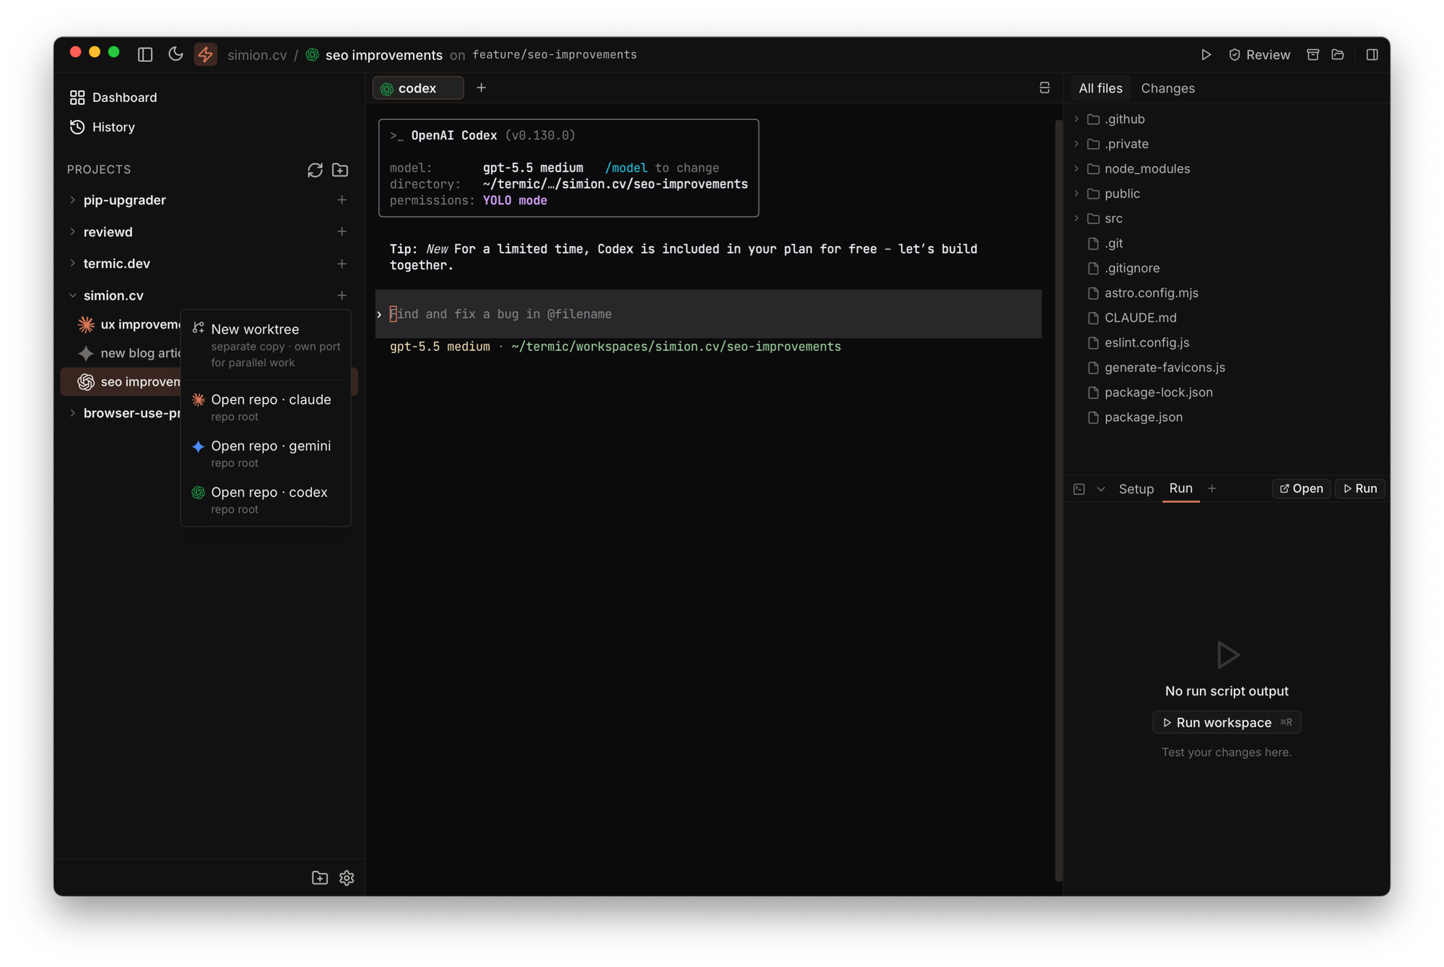Image resolution: width=1444 pixels, height=967 pixels.
Task: Click the terminal panel icon left of Setup
Action: pyautogui.click(x=1079, y=489)
